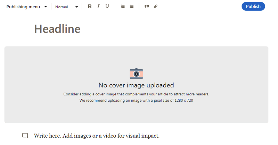278x145 pixels.
Task: Toggle underline formatting
Action: coord(107,7)
